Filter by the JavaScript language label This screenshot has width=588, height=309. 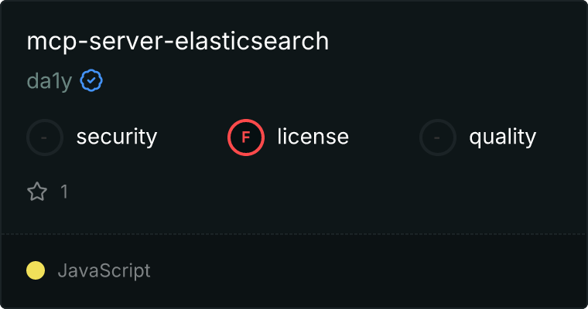coord(104,271)
